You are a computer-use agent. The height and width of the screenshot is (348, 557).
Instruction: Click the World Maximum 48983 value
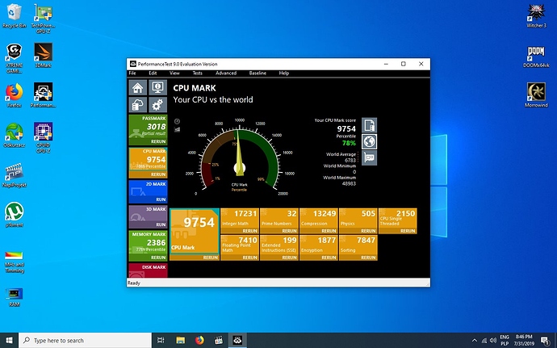(349, 183)
